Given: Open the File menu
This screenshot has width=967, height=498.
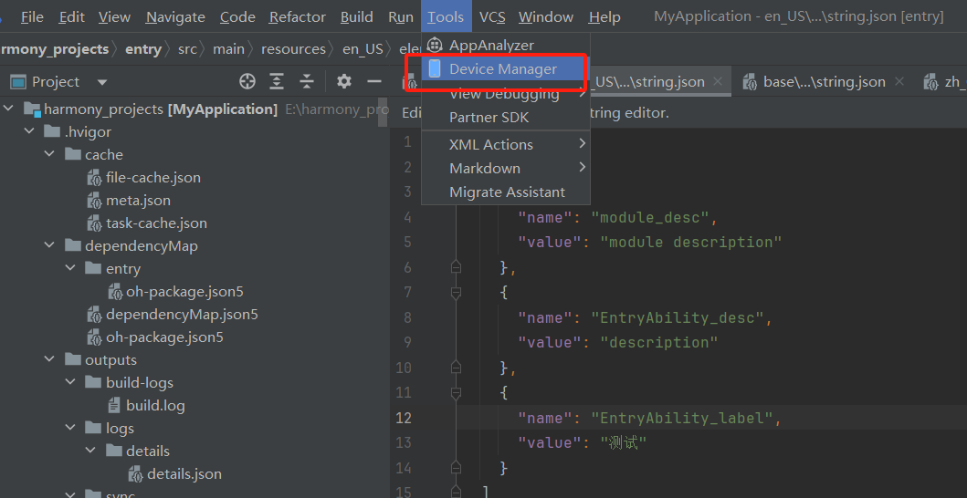Looking at the screenshot, I should (32, 16).
